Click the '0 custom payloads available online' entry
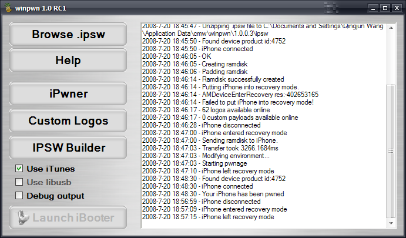 (220, 118)
